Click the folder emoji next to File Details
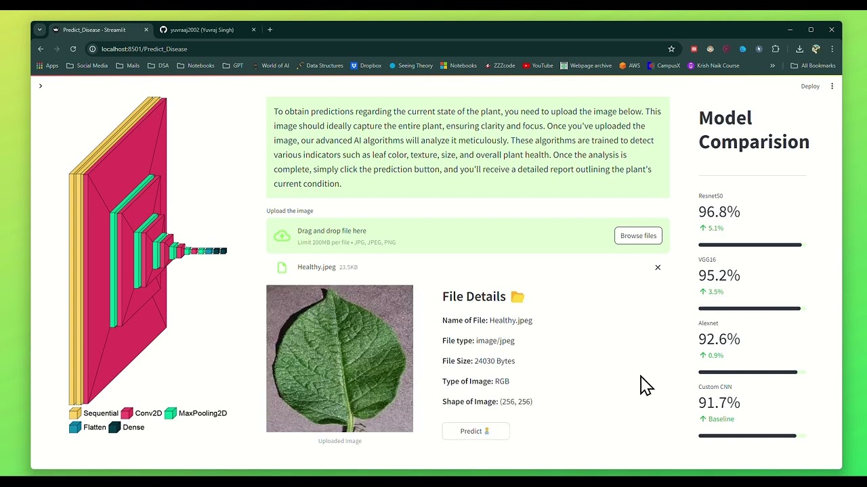The width and height of the screenshot is (867, 487). (517, 296)
